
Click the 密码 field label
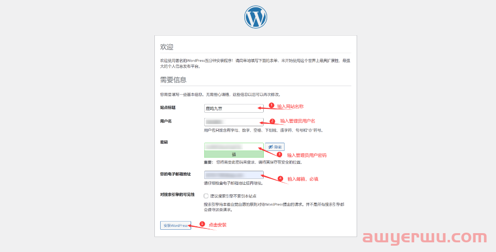pos(164,142)
